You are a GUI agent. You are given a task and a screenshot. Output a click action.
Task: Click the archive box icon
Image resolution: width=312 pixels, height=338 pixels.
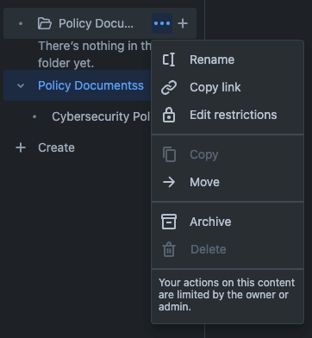pyautogui.click(x=169, y=222)
